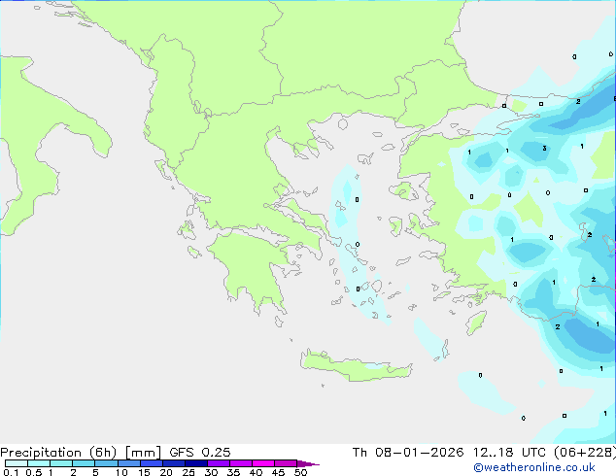Click the 45–50 mm legend color swatch
616x476 pixels.
286,463
